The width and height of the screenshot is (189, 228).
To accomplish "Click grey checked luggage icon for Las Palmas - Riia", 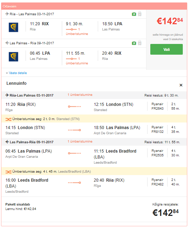I will [x=140, y=43].
